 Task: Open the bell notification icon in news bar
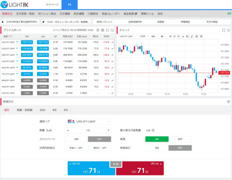point(3,22)
